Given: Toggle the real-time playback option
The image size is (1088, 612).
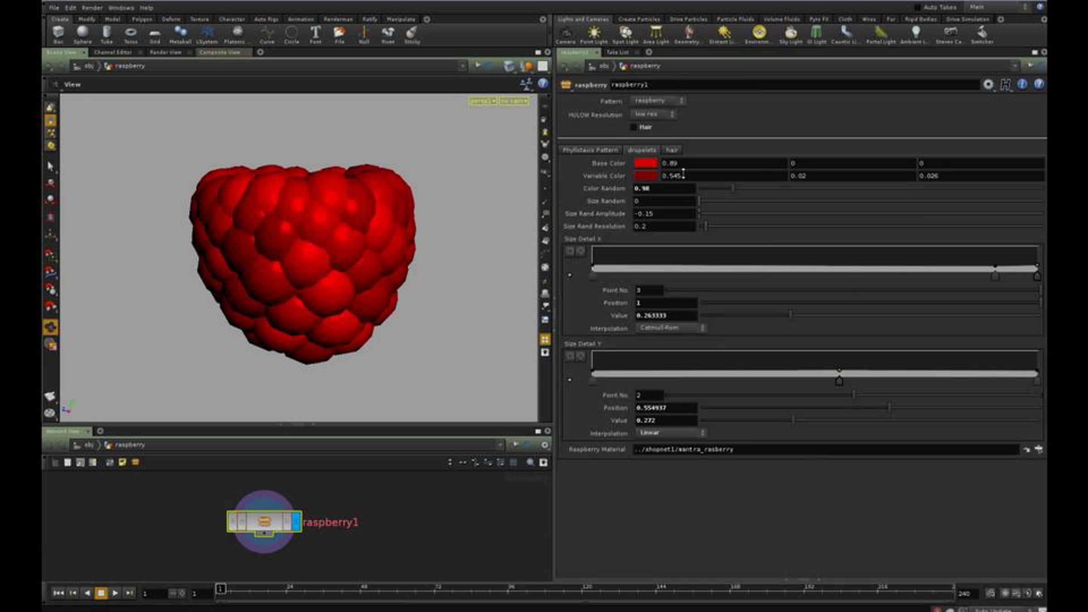Looking at the screenshot, I should click(x=991, y=593).
